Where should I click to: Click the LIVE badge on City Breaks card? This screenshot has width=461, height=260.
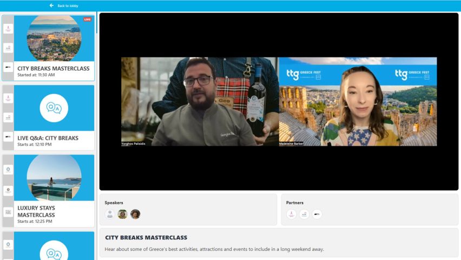87,19
